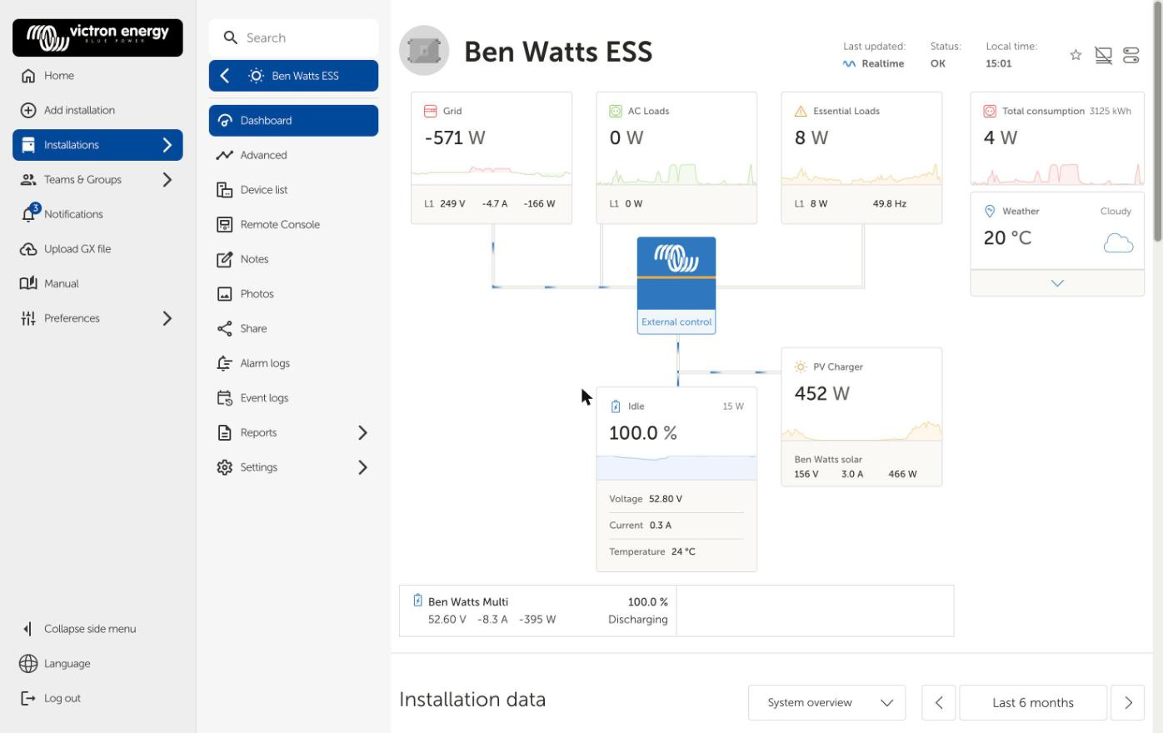1163x733 pixels.
Task: Expand the Weather card down chevron
Action: 1057,283
